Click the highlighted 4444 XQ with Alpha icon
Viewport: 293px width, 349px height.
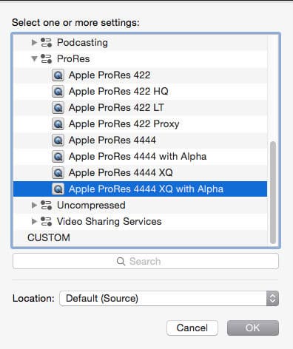coord(58,189)
